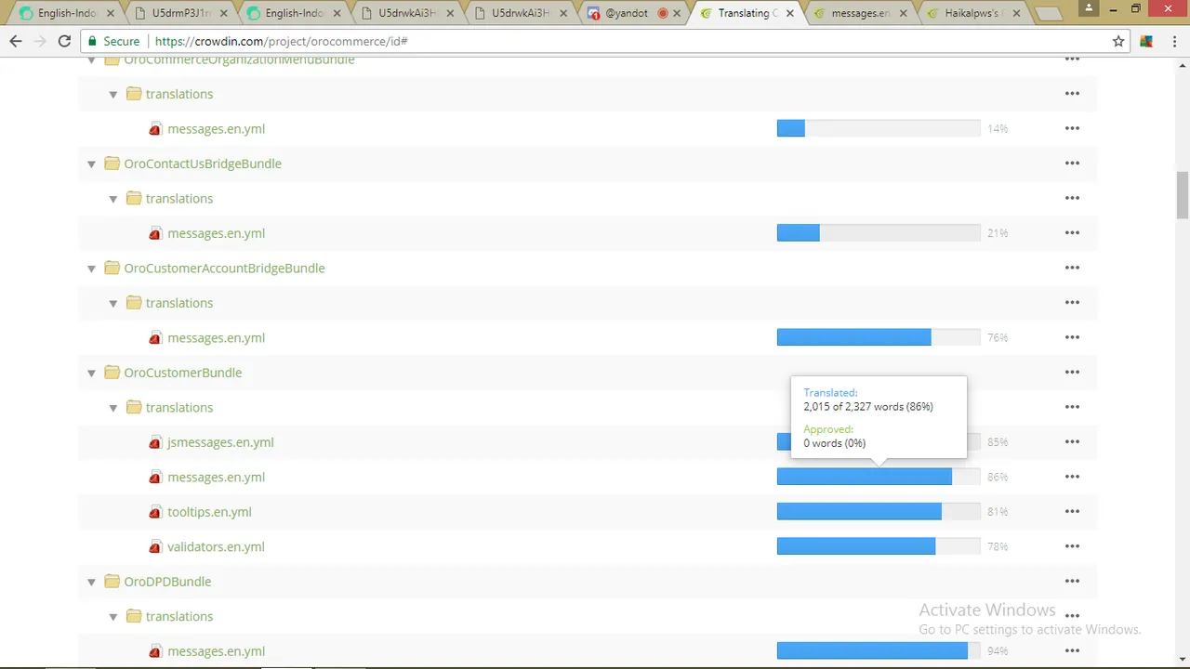Click file icon beside jsmessages.en.yml

point(155,442)
